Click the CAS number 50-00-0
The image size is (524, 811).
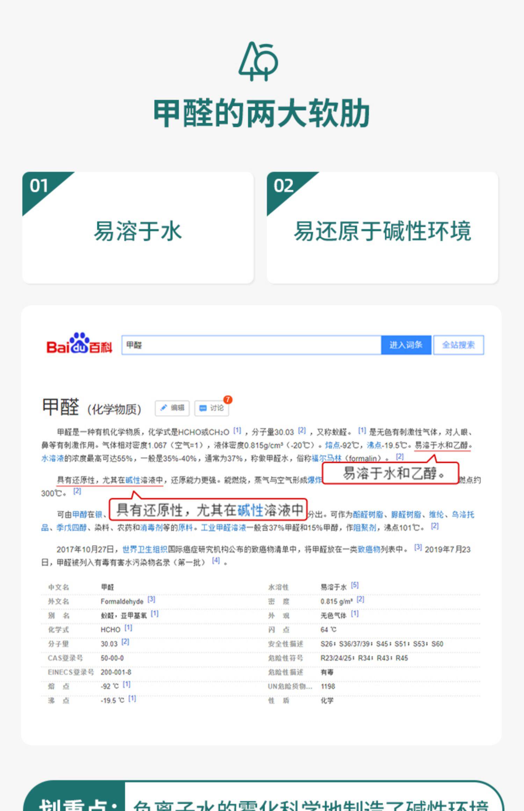pos(112,658)
